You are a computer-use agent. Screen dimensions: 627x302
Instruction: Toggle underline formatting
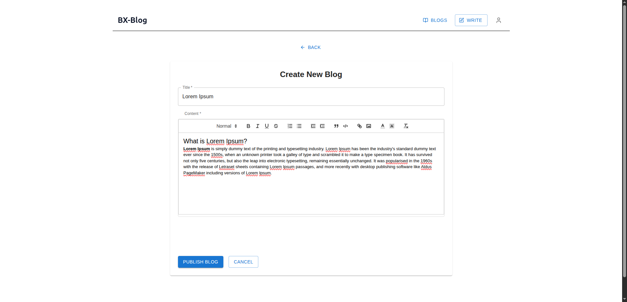coord(266,126)
